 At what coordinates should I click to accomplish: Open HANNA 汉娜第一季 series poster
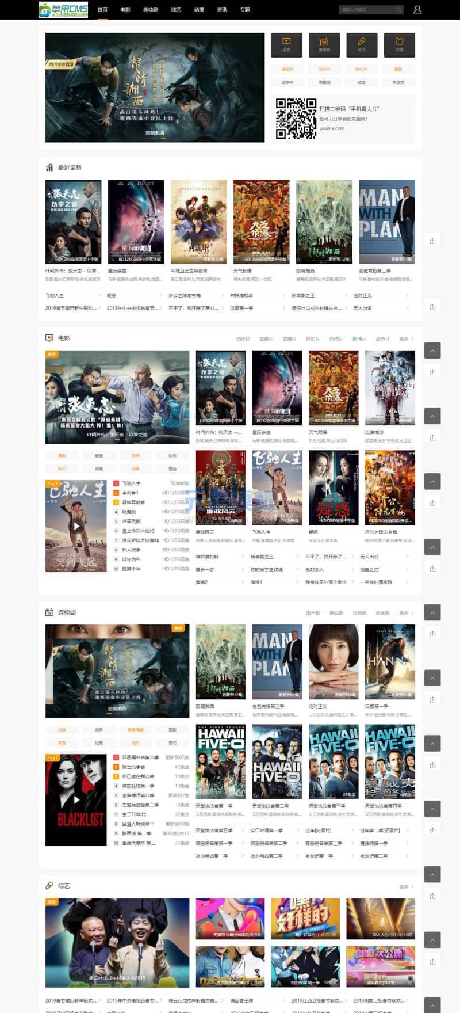tap(390, 661)
